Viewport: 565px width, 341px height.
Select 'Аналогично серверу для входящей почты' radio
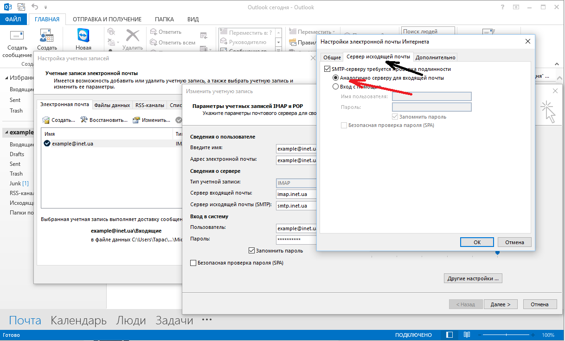click(x=335, y=78)
